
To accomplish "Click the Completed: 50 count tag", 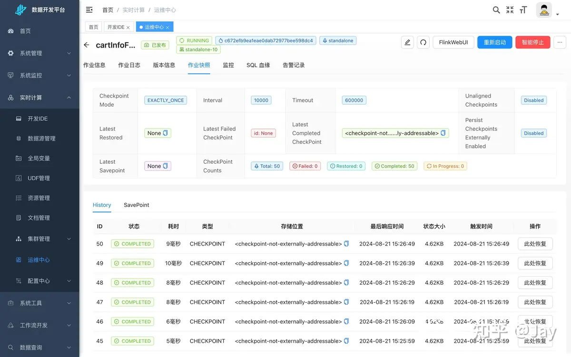I will coord(394,166).
